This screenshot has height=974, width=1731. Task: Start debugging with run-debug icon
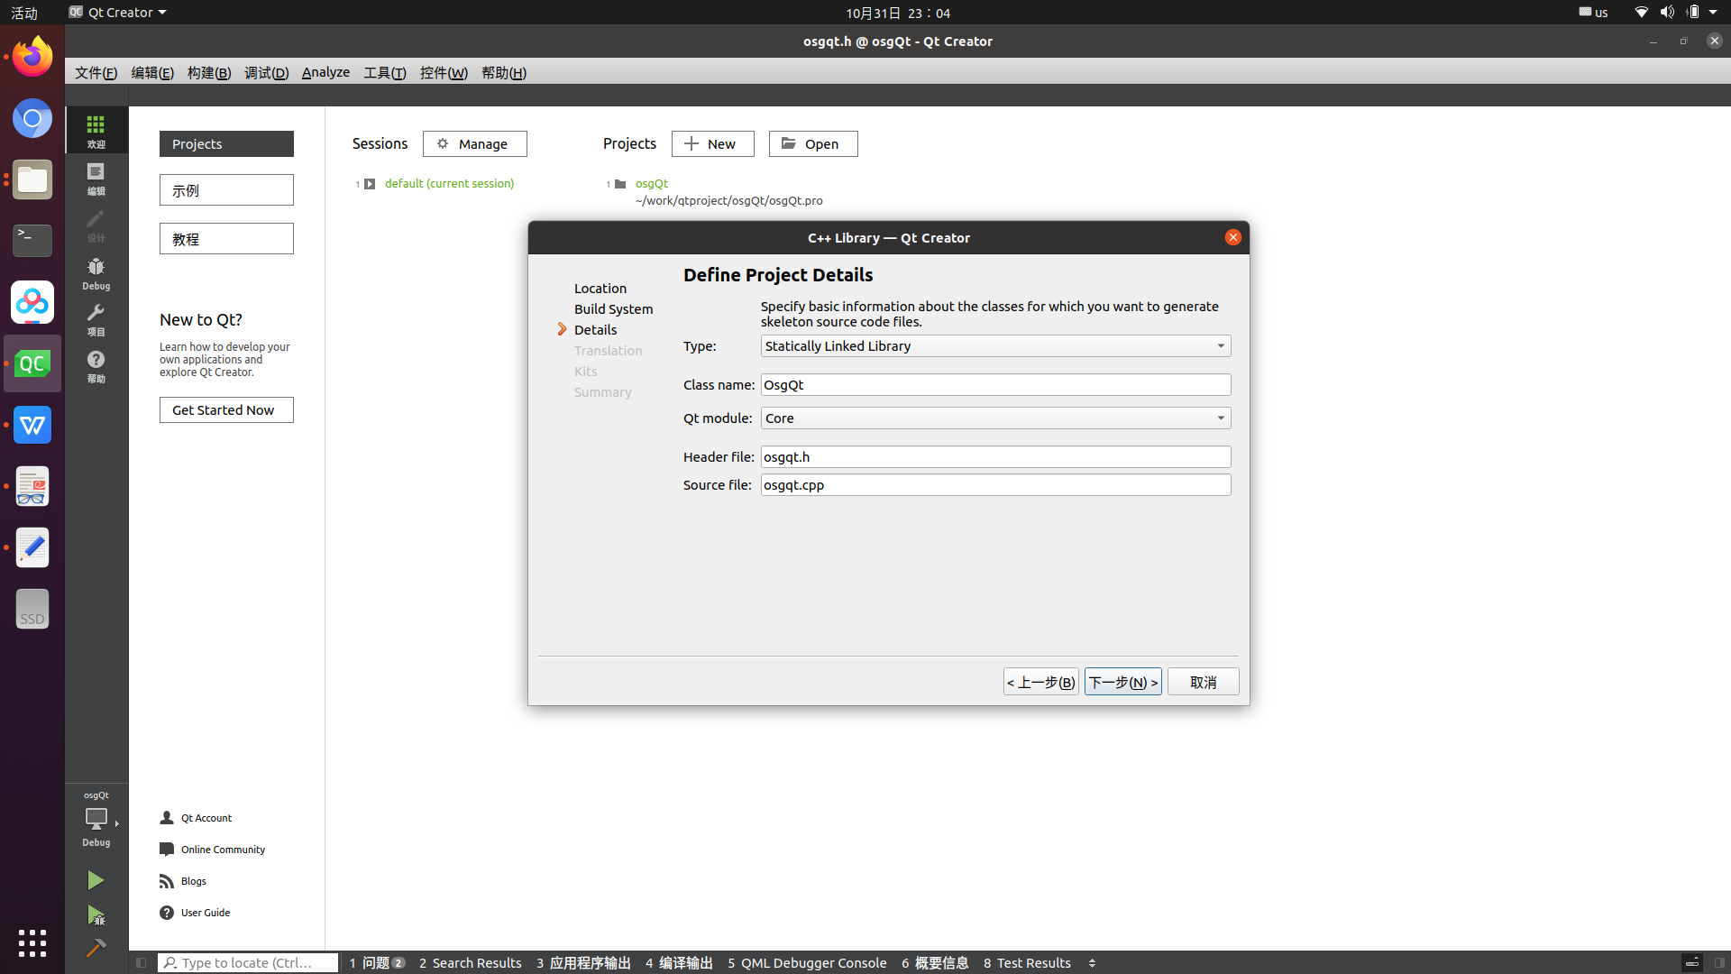pyautogui.click(x=96, y=915)
